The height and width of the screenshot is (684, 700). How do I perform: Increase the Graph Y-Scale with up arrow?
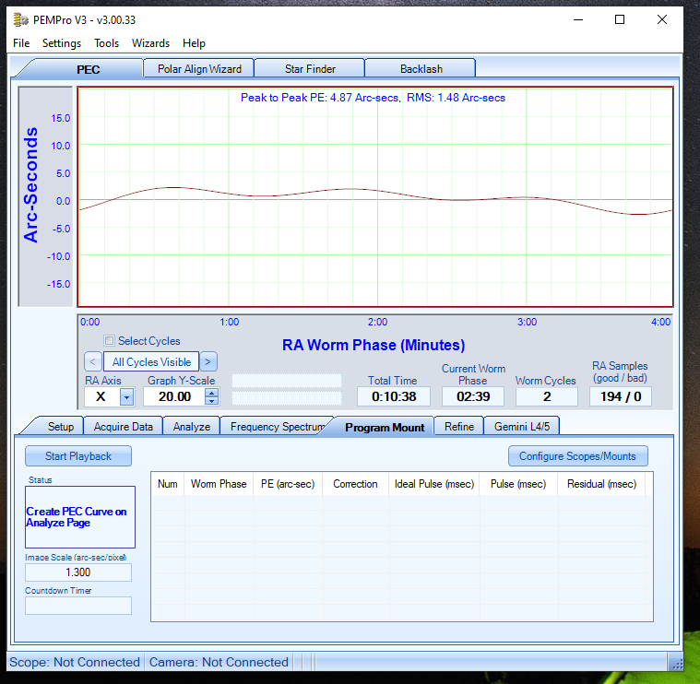(x=211, y=392)
